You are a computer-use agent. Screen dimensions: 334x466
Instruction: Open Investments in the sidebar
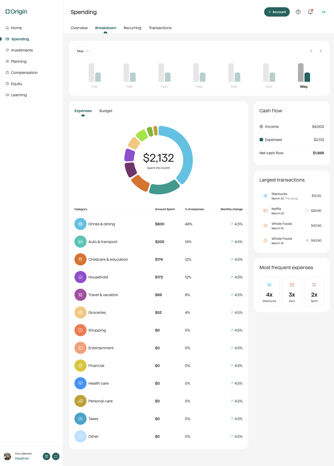pos(22,50)
